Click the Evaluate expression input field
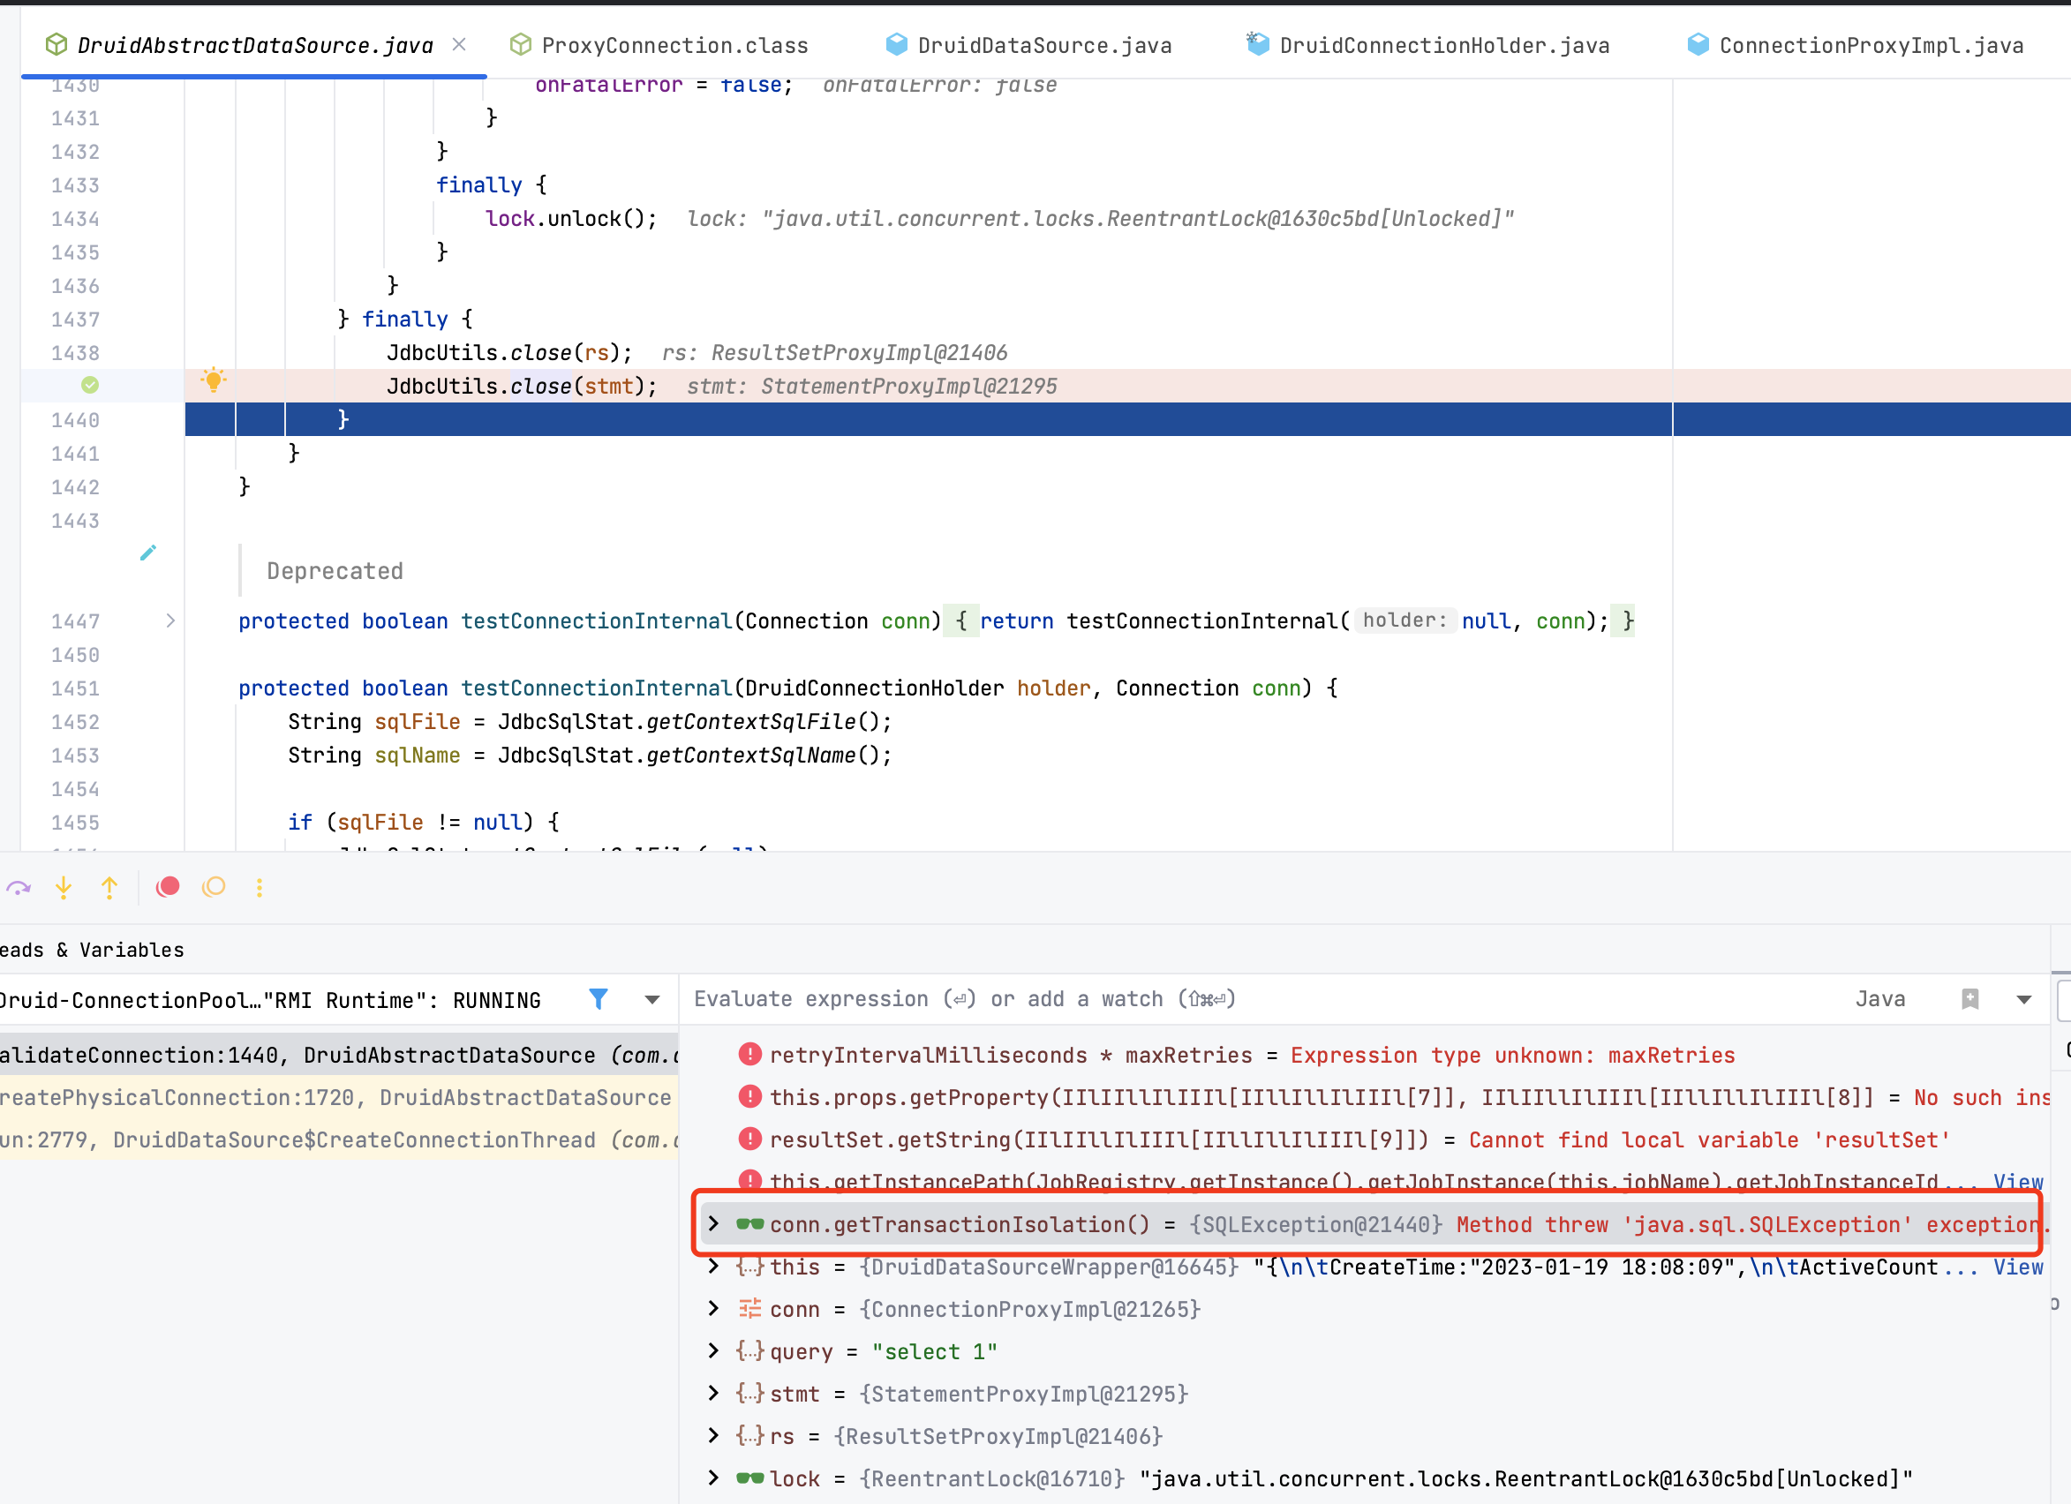 959,998
